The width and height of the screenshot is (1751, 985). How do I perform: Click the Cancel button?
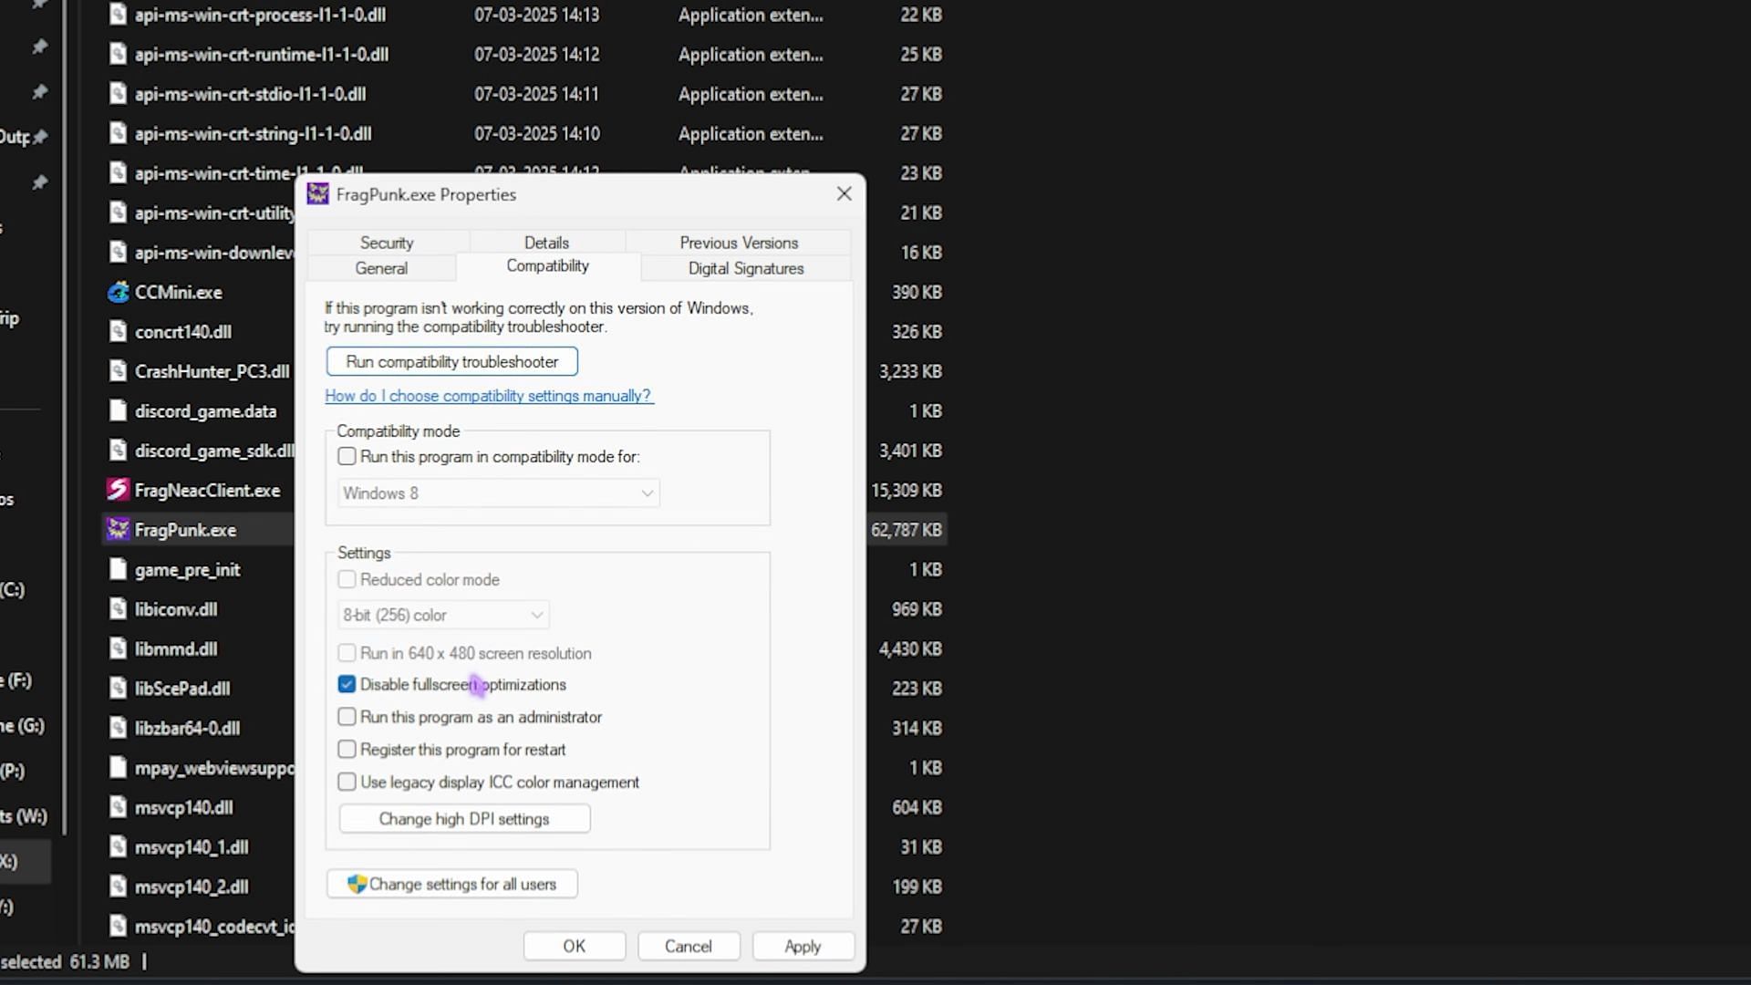pyautogui.click(x=689, y=946)
